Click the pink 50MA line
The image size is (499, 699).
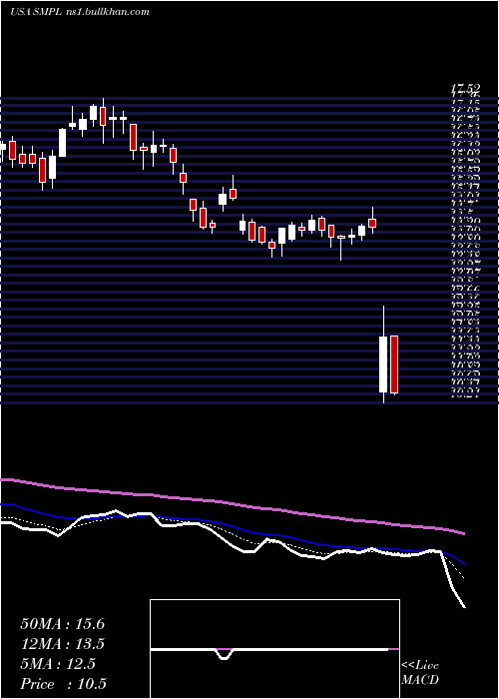[232, 503]
